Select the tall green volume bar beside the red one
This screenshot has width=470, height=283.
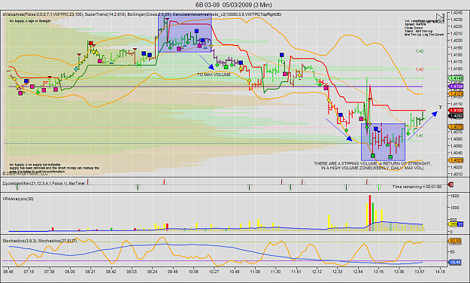[373, 217]
